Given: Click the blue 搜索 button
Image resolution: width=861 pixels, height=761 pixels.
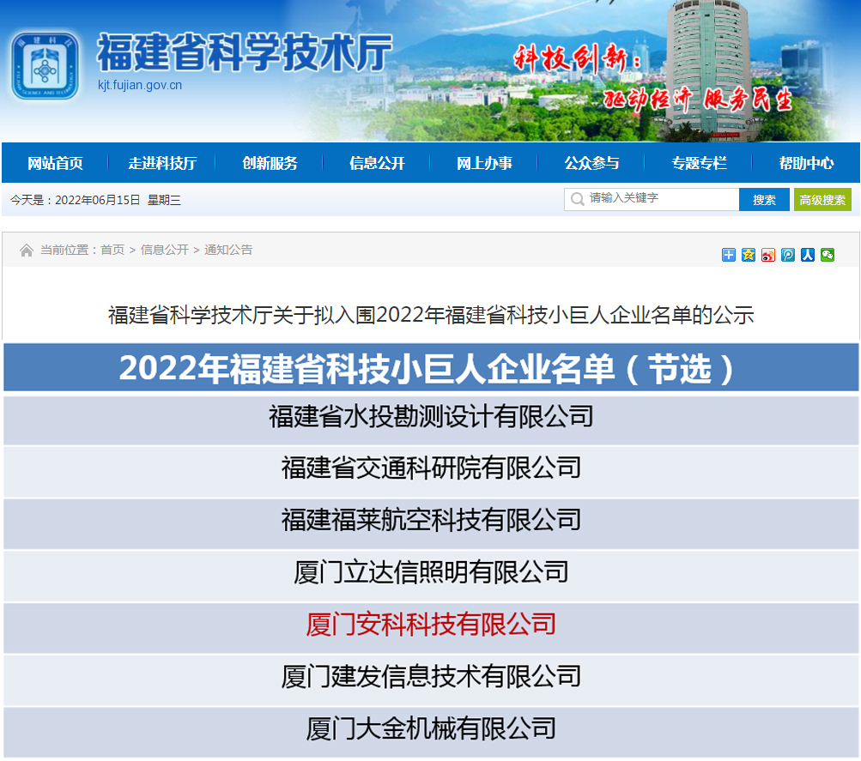Looking at the screenshot, I should pyautogui.click(x=764, y=200).
